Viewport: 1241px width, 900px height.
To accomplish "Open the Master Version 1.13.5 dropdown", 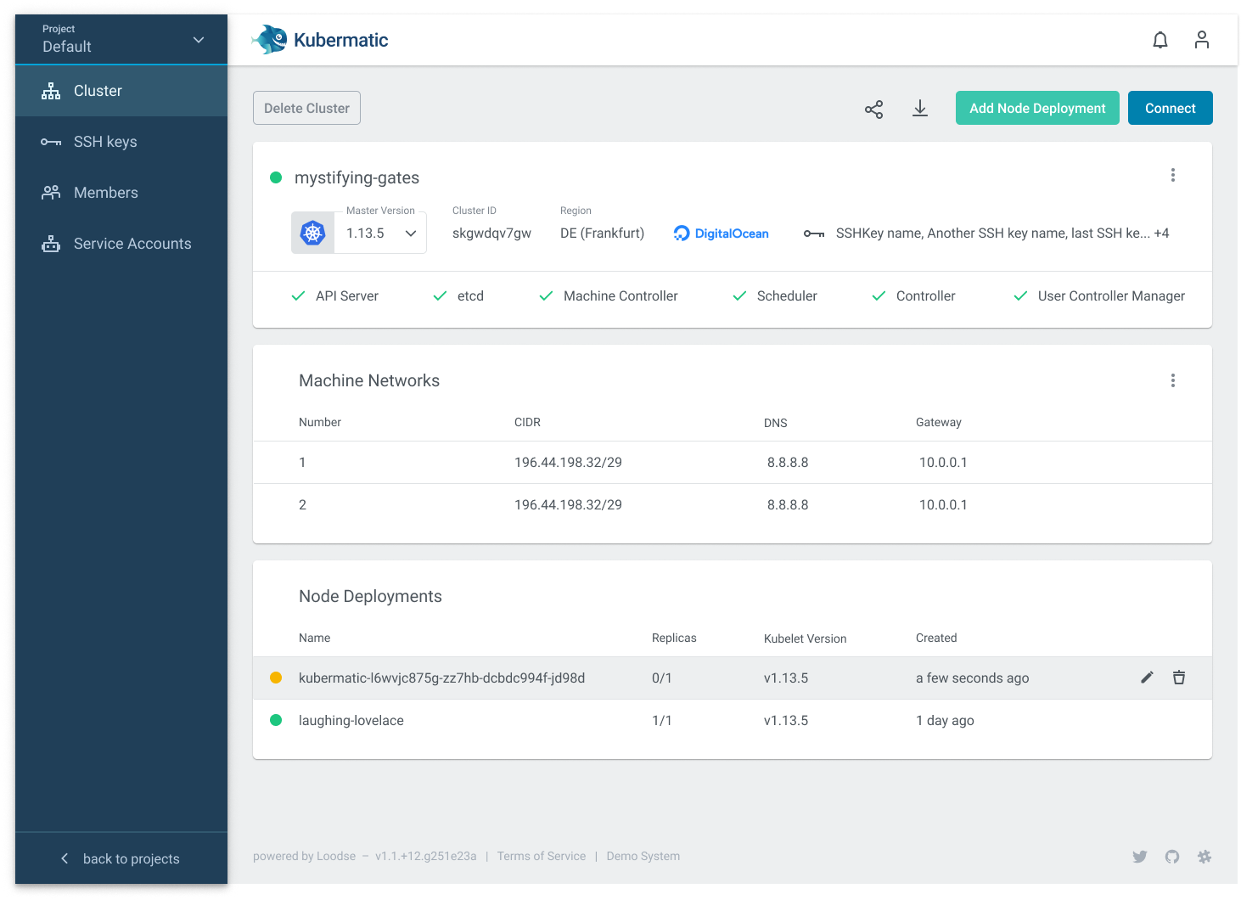I will (381, 233).
